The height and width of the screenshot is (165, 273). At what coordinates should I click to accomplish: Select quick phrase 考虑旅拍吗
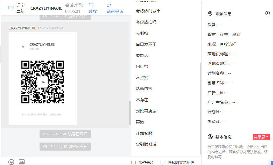146,22
